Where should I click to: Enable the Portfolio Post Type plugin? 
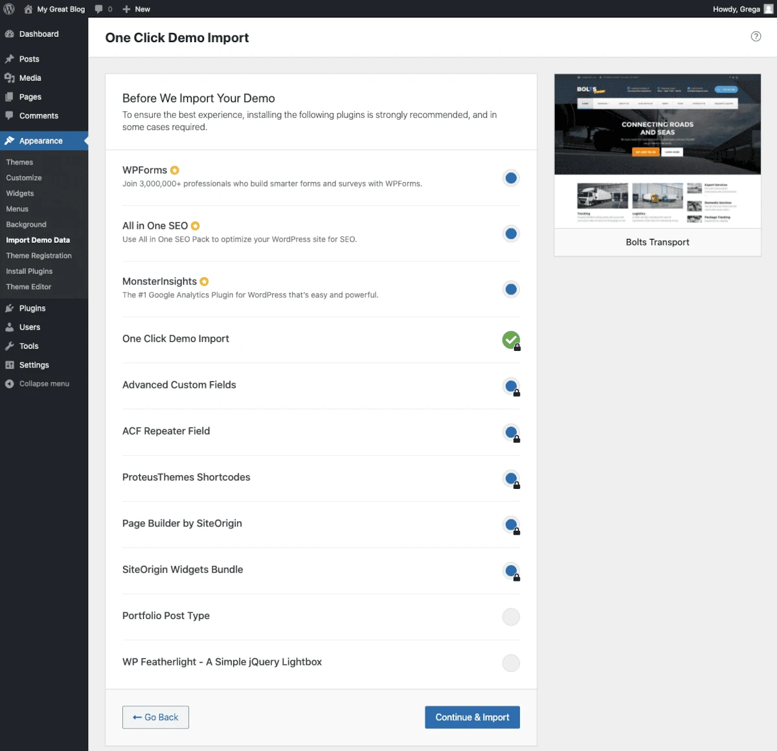pos(511,617)
